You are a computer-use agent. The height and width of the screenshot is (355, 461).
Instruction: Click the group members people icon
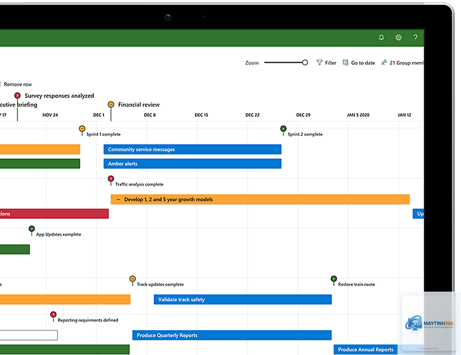pyautogui.click(x=384, y=62)
